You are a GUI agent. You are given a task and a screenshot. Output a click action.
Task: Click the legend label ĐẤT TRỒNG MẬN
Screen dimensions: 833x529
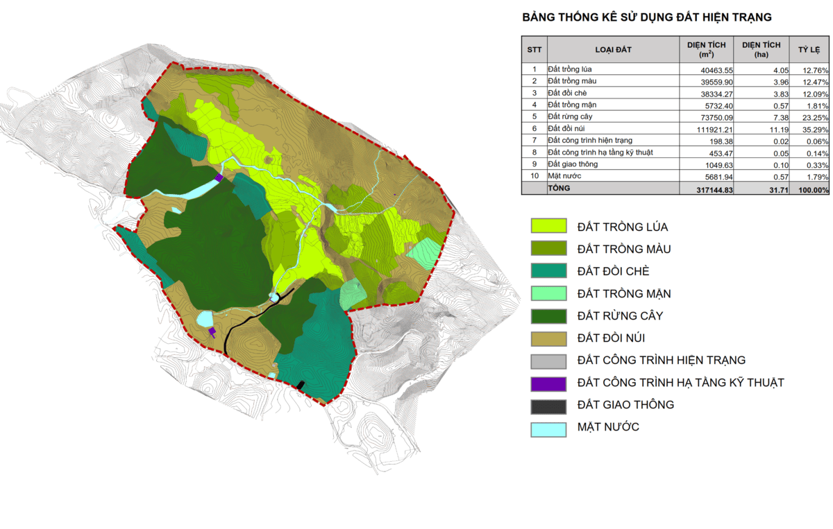click(x=624, y=293)
